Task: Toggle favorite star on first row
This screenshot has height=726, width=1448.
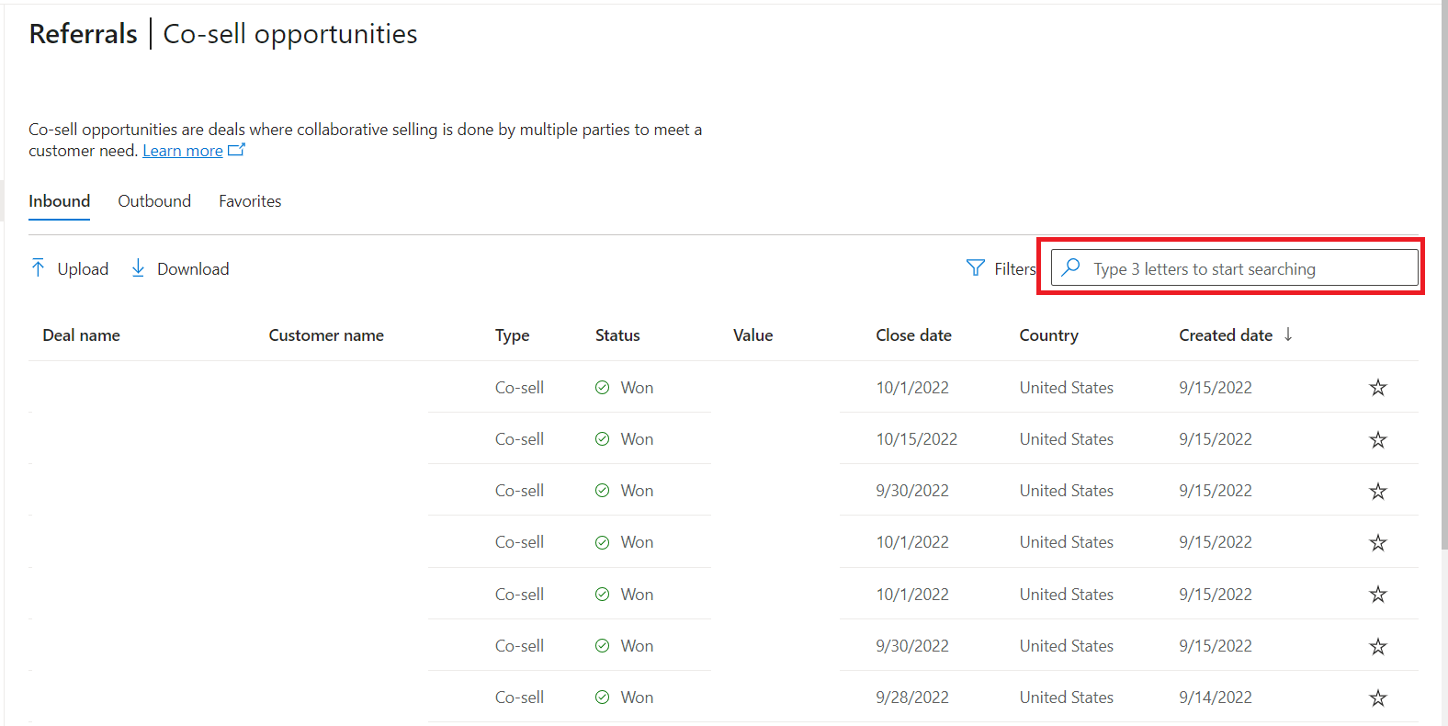Action: (x=1377, y=388)
